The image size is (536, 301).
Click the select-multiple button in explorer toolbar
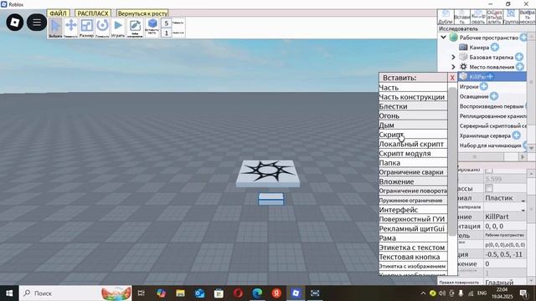point(527,17)
